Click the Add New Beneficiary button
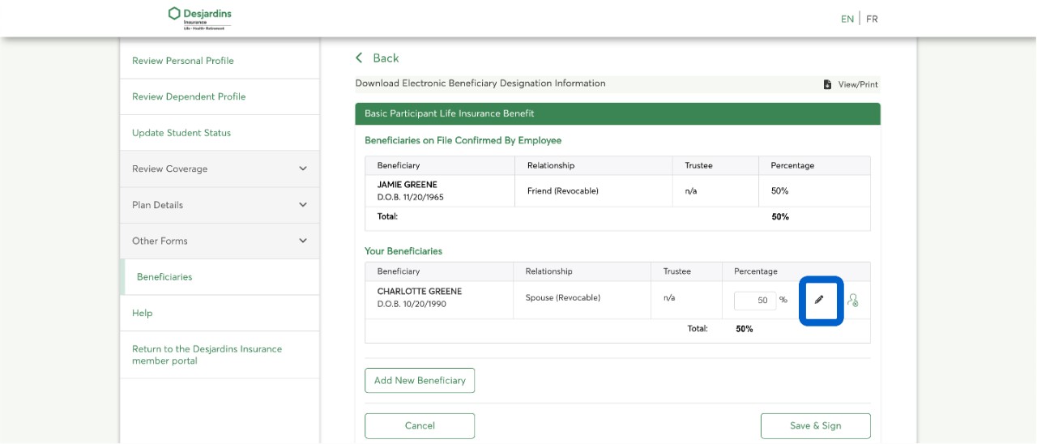This screenshot has height=444, width=1037. click(x=420, y=381)
